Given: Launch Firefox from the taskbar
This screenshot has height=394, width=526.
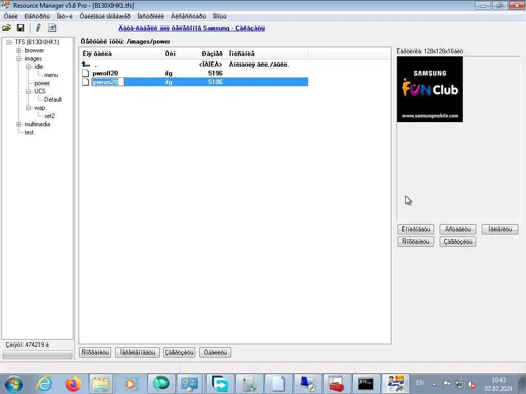Looking at the screenshot, I should pos(73,384).
